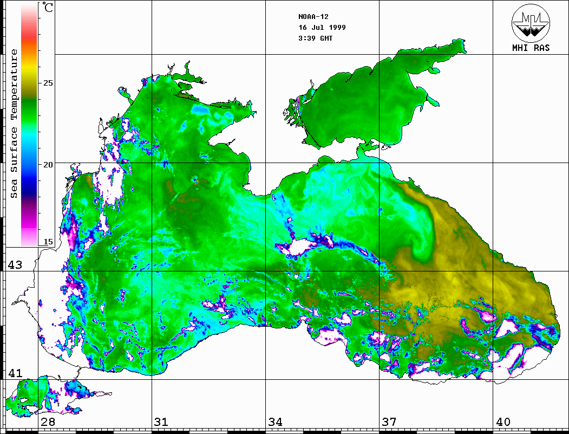Click longitude label '40'
Screen dimensions: 569x434
502,422
